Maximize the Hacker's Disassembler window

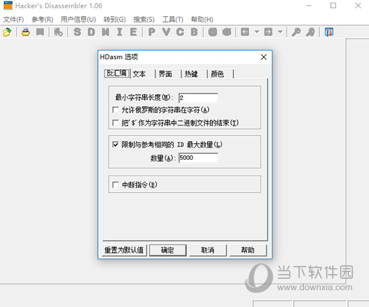pos(333,5)
